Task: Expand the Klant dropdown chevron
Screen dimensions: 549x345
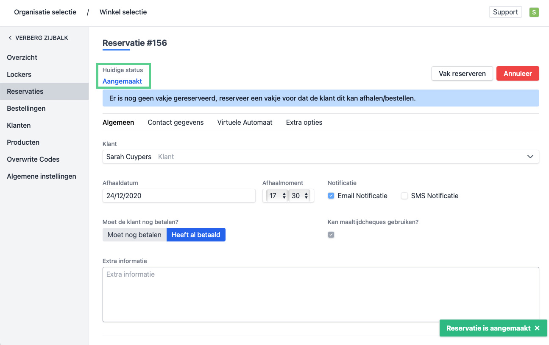Action: (530, 157)
